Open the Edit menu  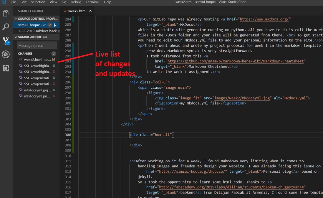[x=23, y=2]
